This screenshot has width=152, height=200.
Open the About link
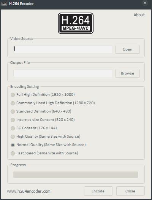139,15
